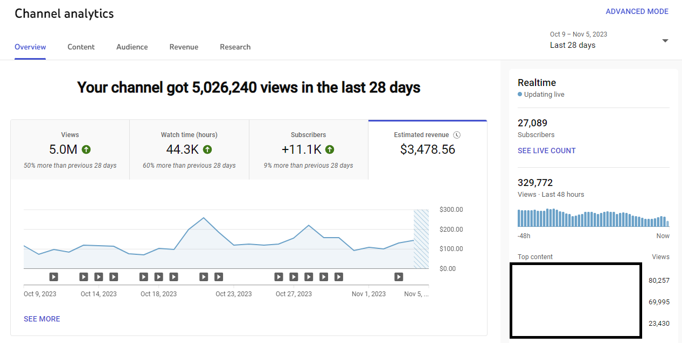Click the green up arrow beside Views 5.0M
Image resolution: width=682 pixels, height=343 pixels.
[86, 149]
